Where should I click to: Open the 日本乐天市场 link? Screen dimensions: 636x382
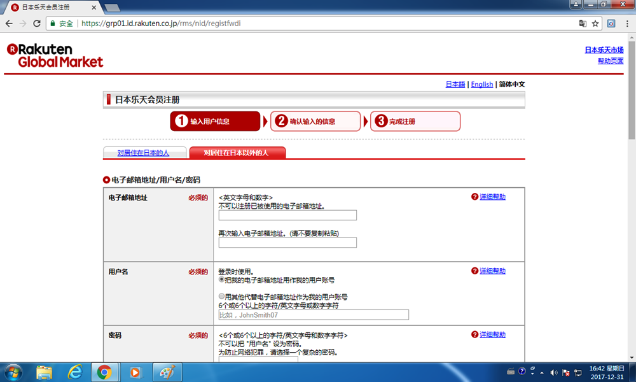[x=604, y=50]
